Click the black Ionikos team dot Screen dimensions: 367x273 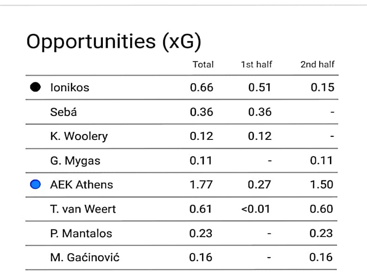tap(36, 87)
